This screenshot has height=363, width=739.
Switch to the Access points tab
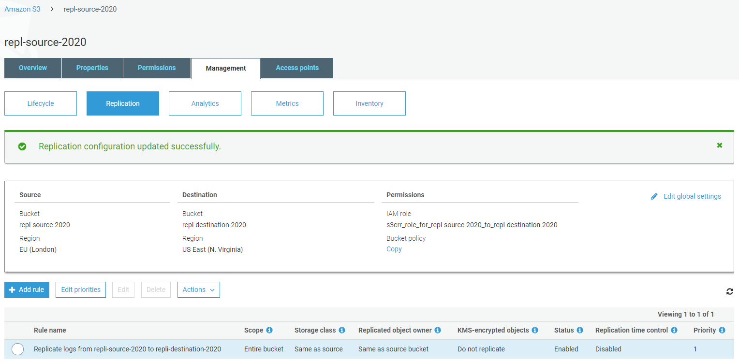[x=297, y=68]
